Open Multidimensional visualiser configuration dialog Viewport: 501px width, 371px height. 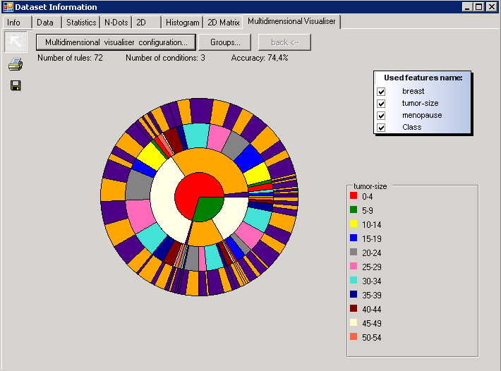(116, 42)
